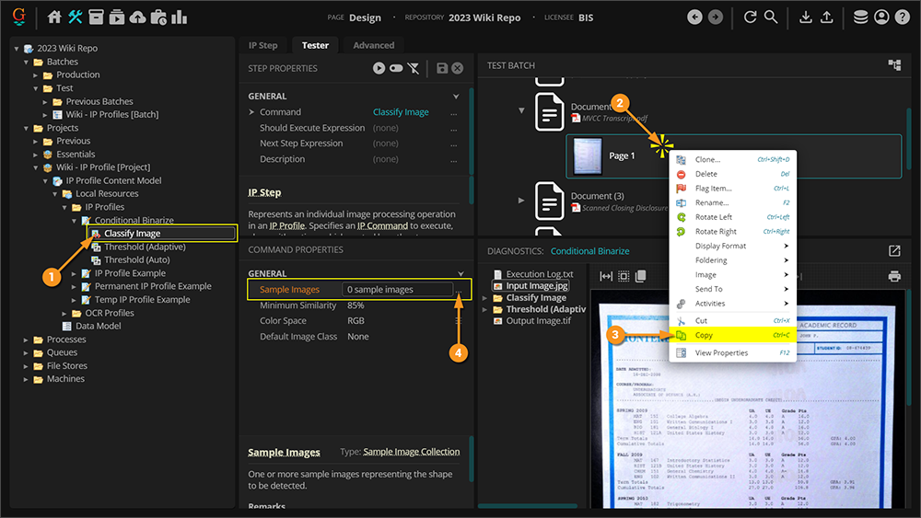The image size is (921, 518).
Task: Collapse the Batches folder in tree
Action: (x=28, y=62)
